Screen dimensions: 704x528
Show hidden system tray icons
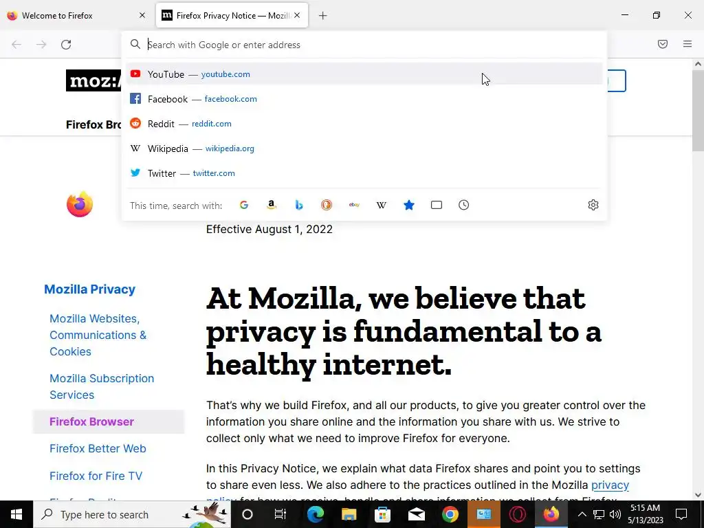coord(582,514)
